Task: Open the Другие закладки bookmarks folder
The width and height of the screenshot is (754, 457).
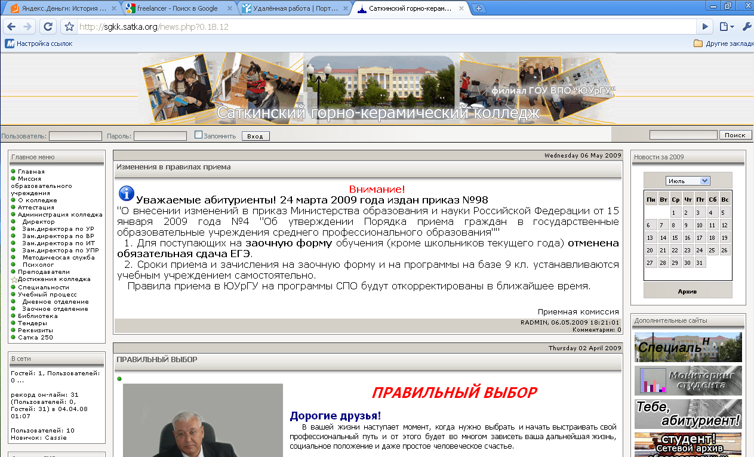Action: (x=723, y=43)
